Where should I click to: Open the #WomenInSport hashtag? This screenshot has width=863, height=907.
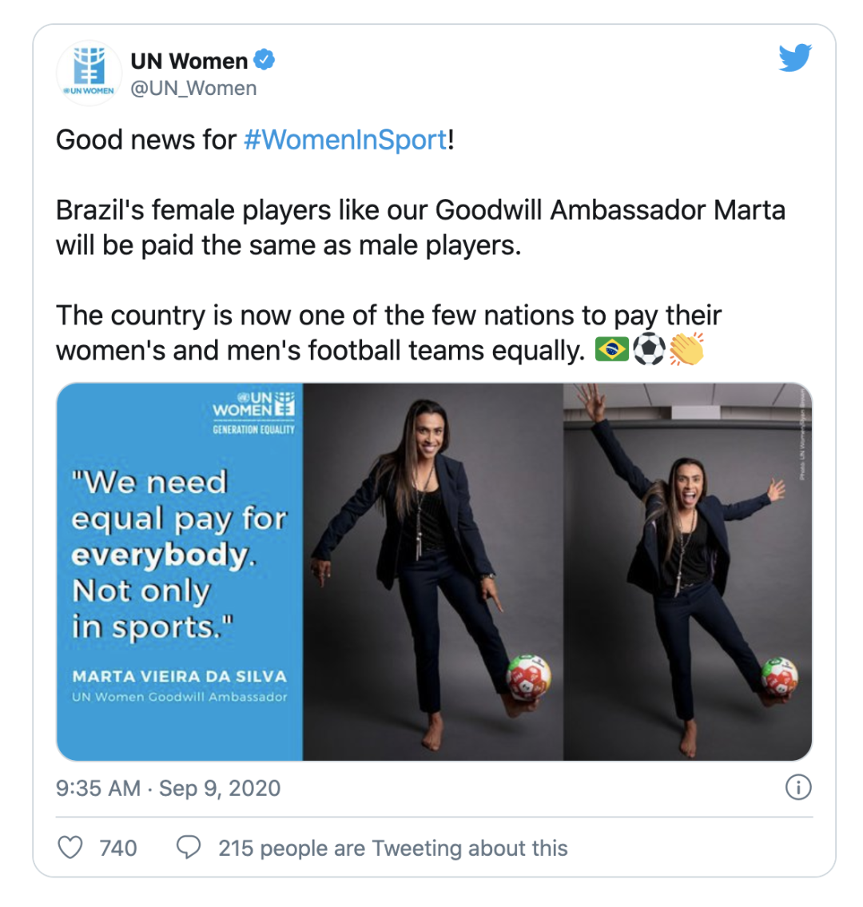(x=345, y=140)
